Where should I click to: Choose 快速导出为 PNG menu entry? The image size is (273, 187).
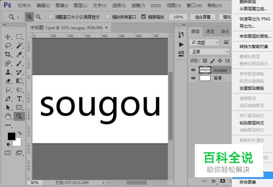click(x=255, y=19)
